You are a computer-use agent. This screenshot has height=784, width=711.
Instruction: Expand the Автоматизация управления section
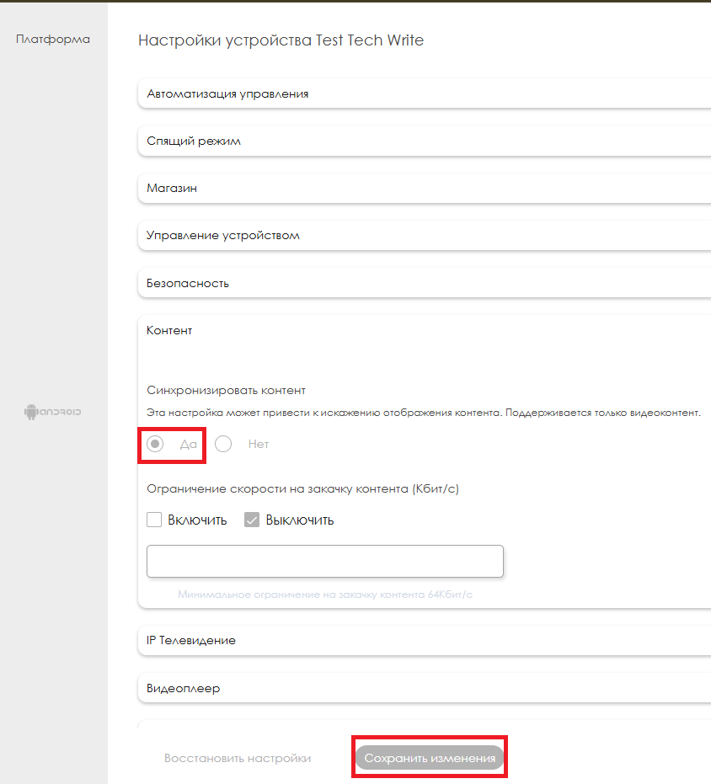point(227,93)
